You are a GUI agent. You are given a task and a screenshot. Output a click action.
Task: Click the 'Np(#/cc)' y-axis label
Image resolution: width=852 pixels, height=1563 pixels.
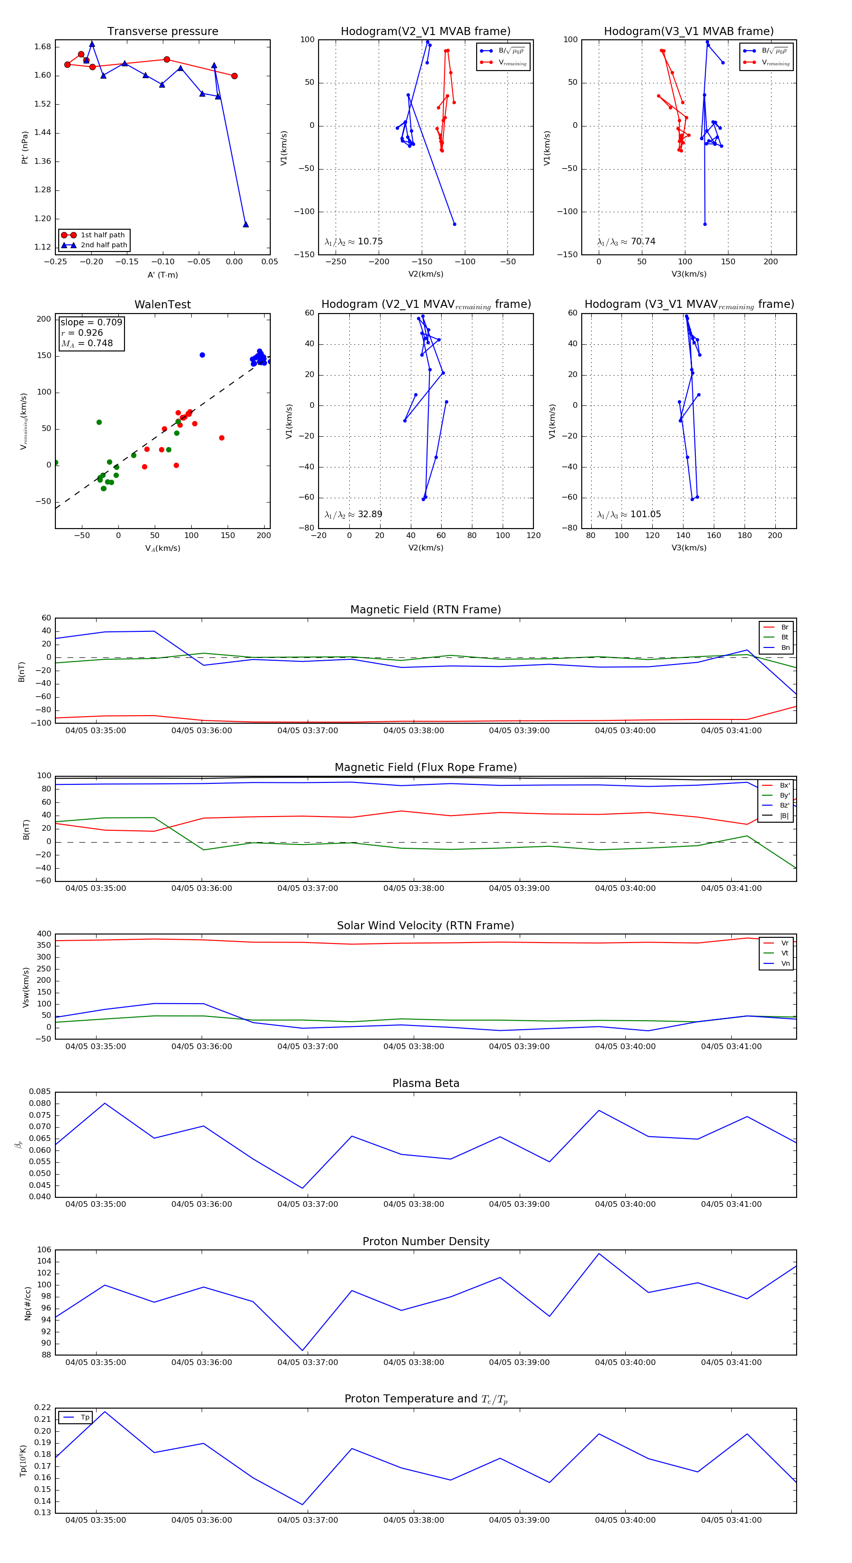coord(27,1303)
